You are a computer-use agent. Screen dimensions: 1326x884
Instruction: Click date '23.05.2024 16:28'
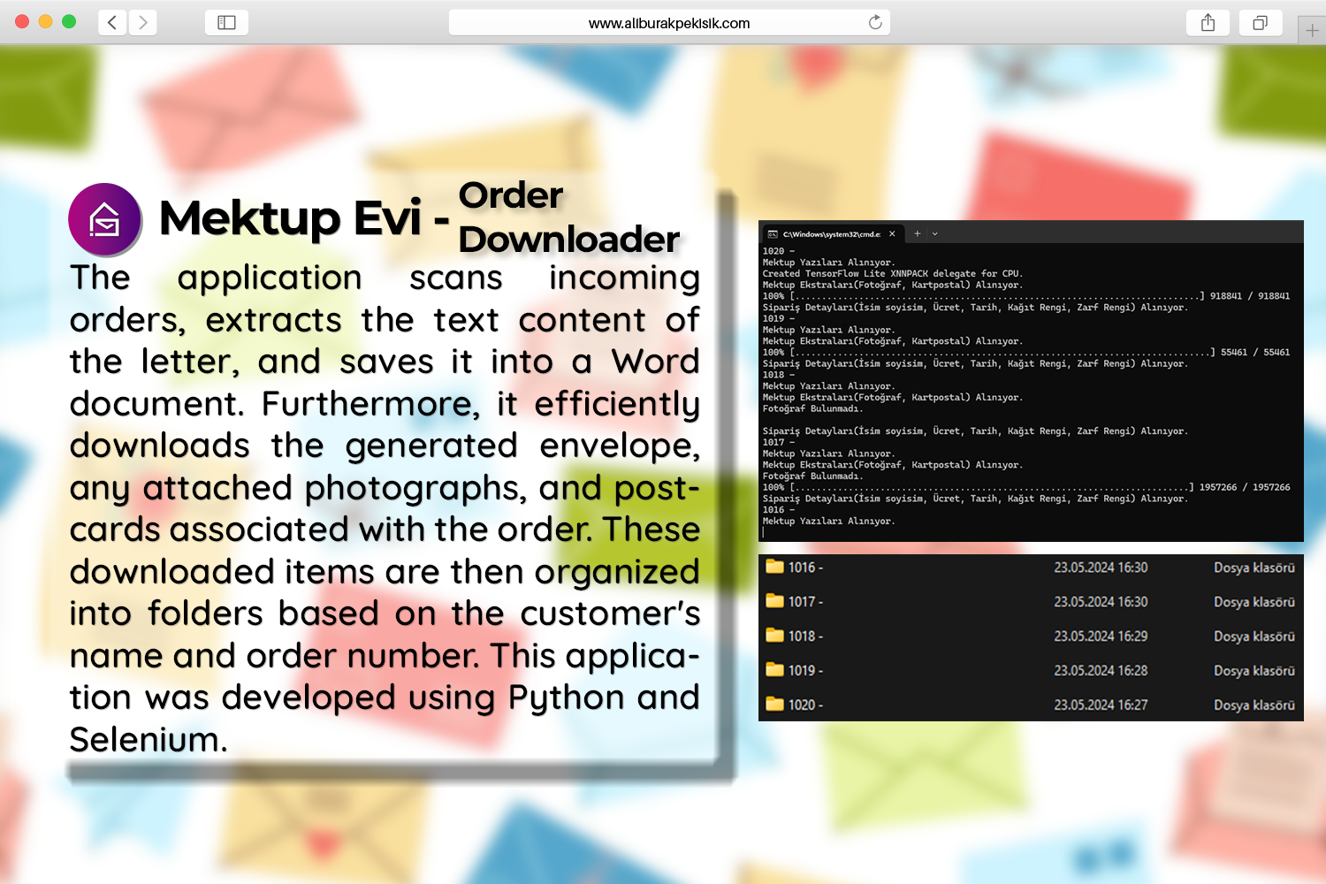click(1101, 671)
